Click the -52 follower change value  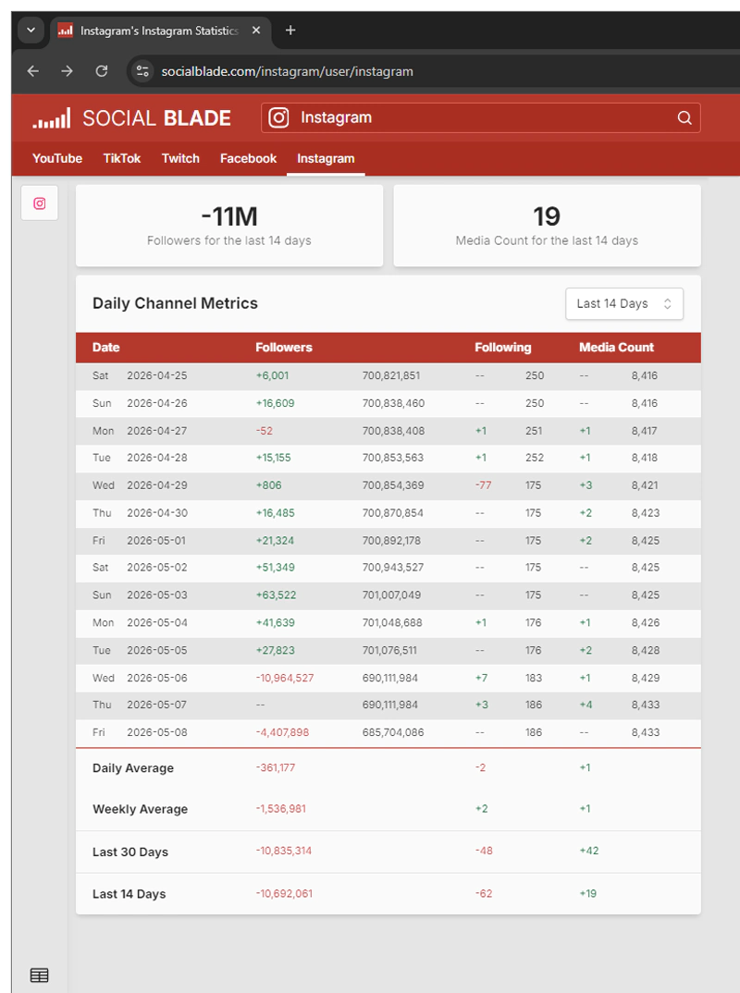265,431
